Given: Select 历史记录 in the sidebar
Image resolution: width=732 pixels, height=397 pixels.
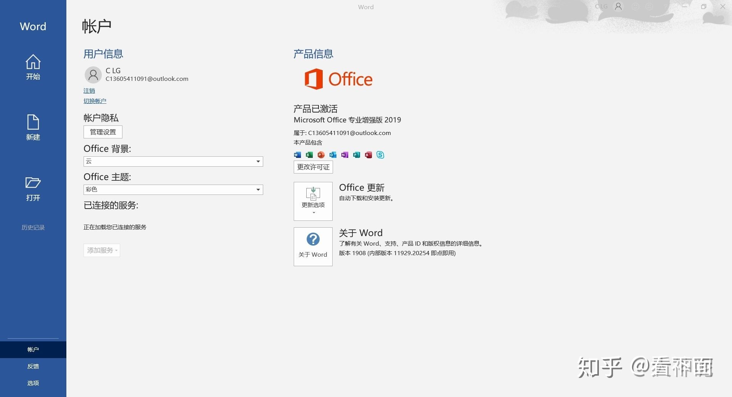Looking at the screenshot, I should coord(33,227).
